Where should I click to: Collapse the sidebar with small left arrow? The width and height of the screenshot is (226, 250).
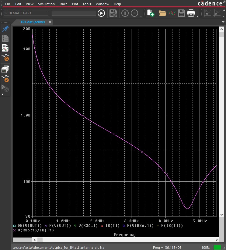tap(2, 95)
